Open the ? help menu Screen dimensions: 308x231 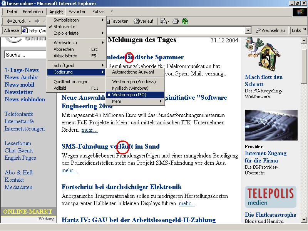point(112,12)
